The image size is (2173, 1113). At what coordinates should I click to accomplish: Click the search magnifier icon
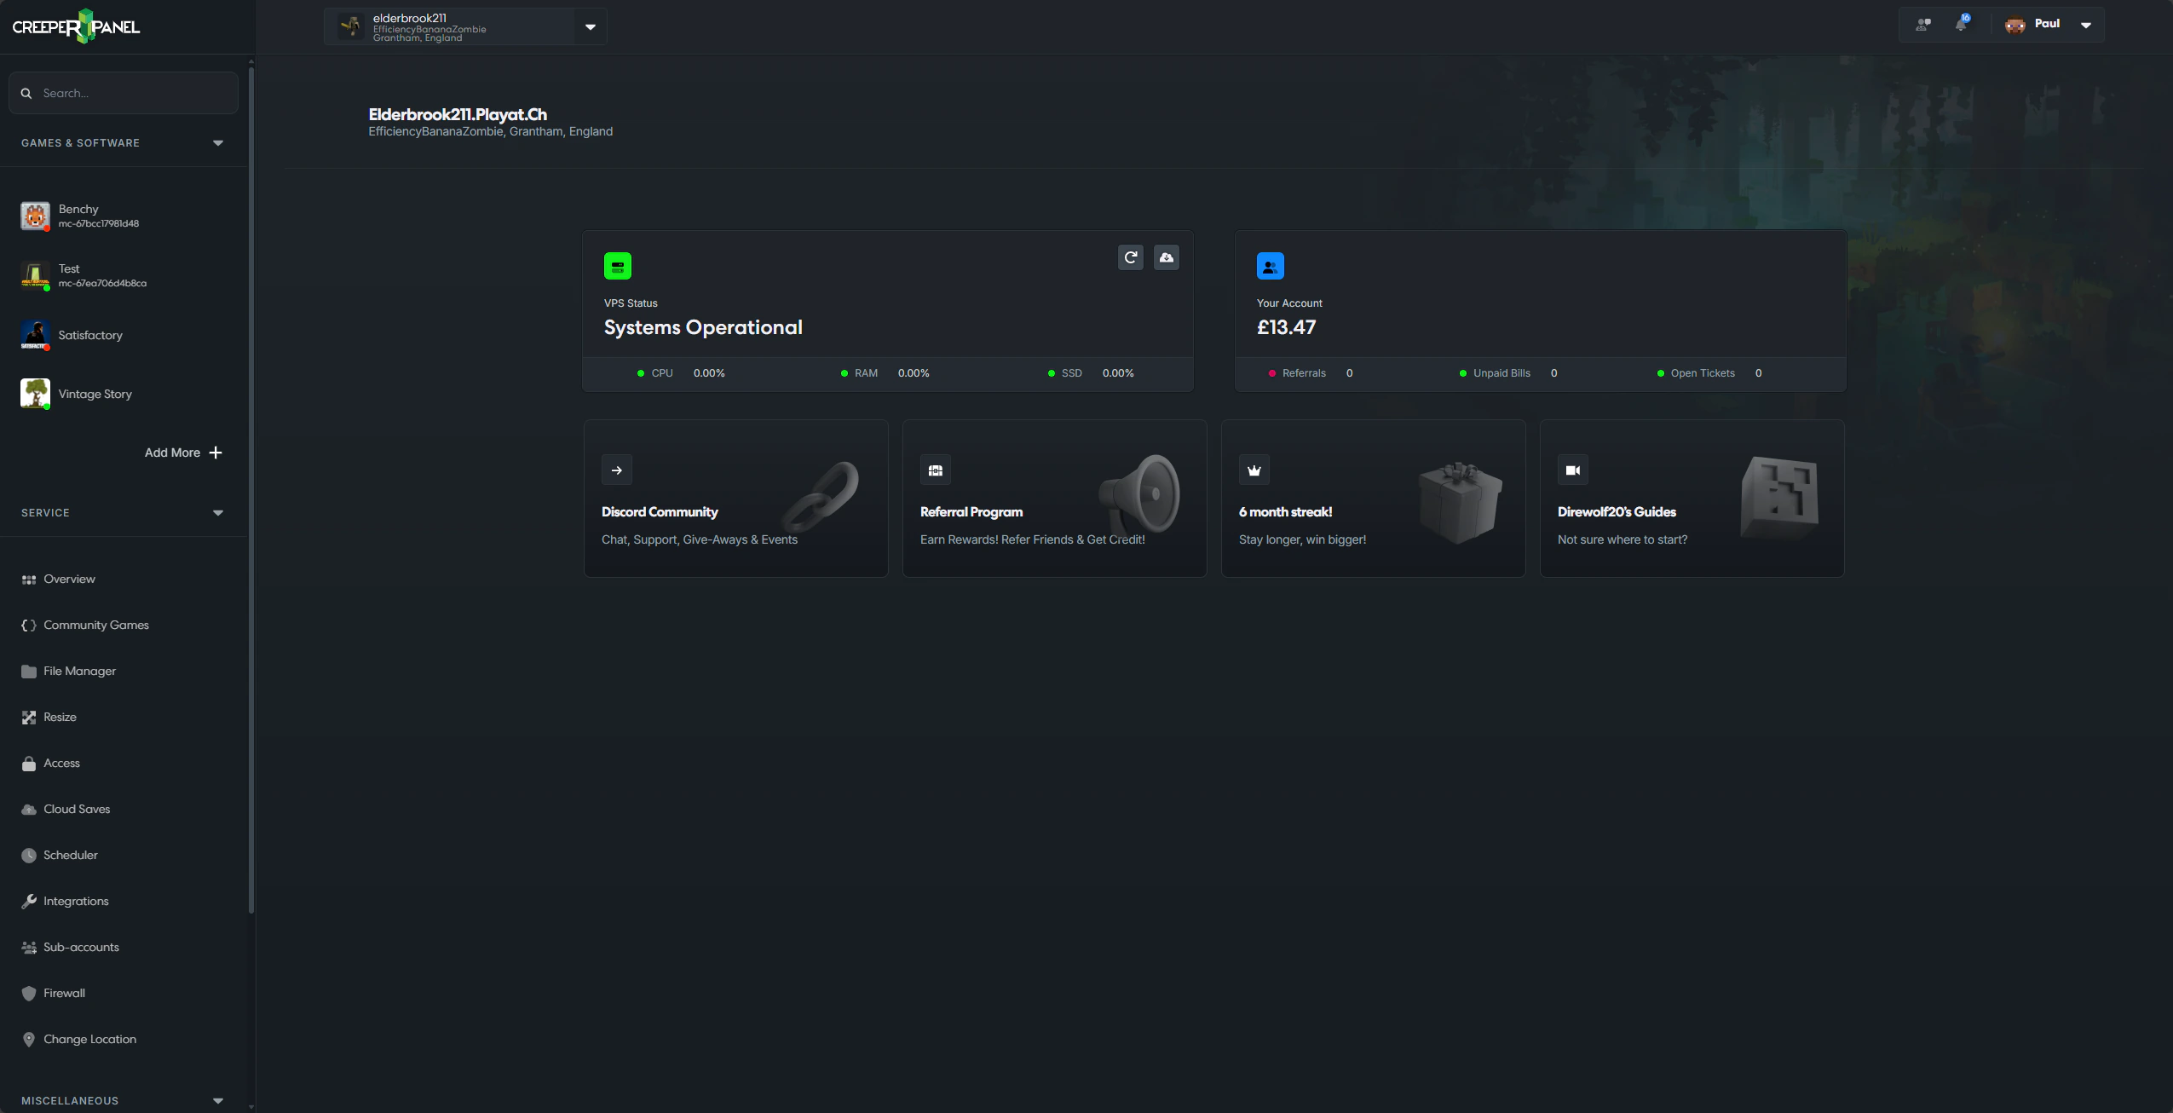pyautogui.click(x=26, y=93)
